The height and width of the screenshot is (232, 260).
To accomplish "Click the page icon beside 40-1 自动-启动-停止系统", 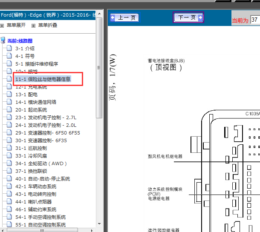I will (9, 178).
